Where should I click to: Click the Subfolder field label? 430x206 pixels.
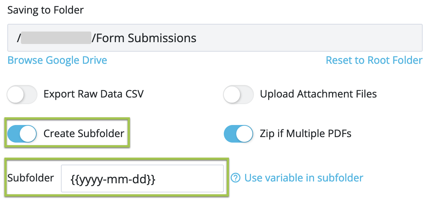[x=31, y=178]
